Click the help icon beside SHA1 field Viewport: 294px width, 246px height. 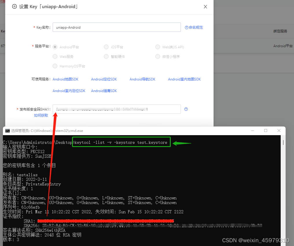pyautogui.click(x=186, y=109)
